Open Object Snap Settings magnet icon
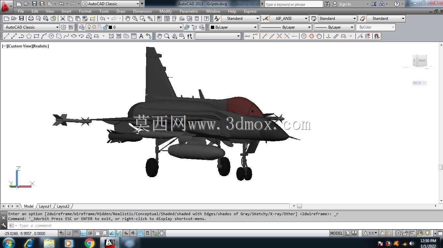The width and height of the screenshot is (443, 248). click(377, 36)
